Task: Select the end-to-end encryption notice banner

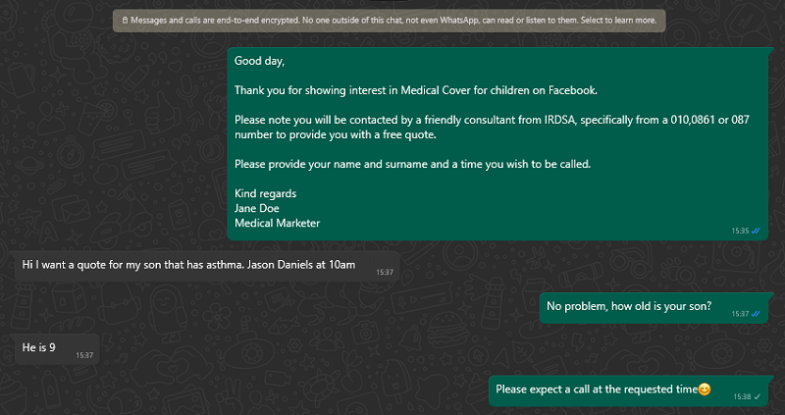Action: click(389, 21)
